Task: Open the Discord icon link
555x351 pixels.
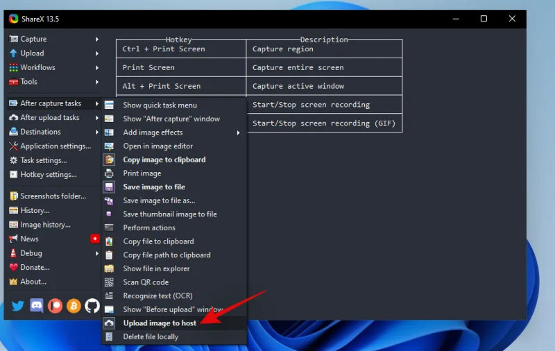Action: coord(37,306)
